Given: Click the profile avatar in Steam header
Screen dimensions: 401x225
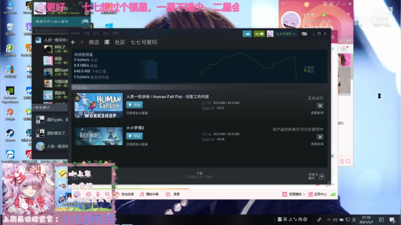Looking at the screenshot, I should point(270,34).
